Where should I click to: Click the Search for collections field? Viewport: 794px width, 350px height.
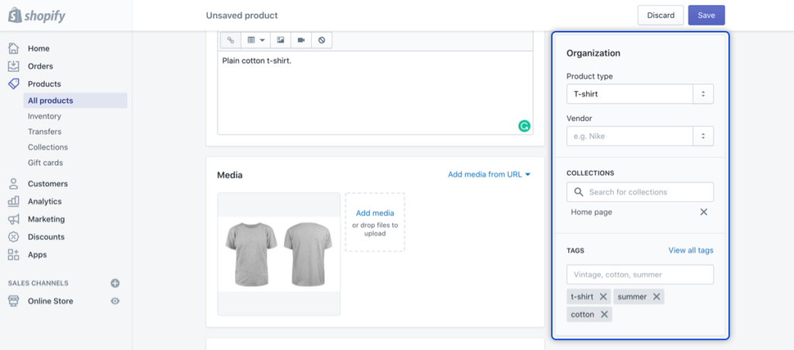640,192
